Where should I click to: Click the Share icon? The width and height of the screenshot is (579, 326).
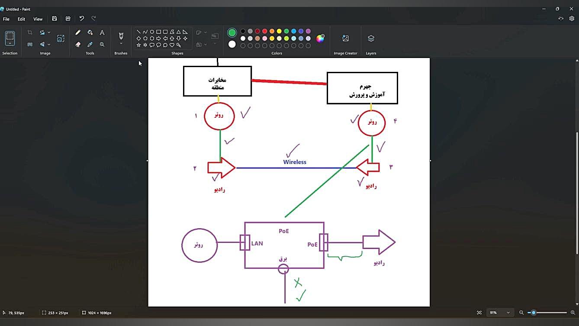point(68,19)
